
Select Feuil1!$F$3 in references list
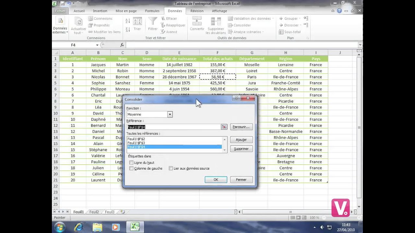174,143
